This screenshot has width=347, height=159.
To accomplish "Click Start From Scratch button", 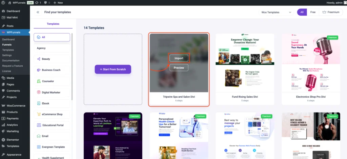I will click(113, 69).
